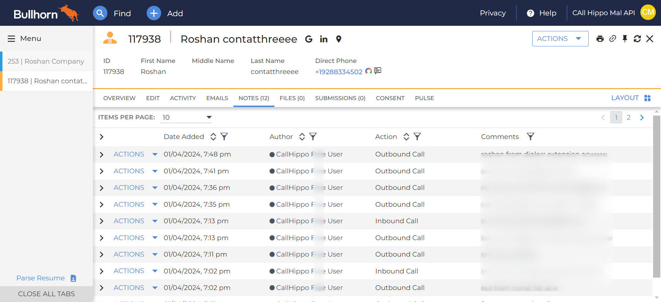The image size is (661, 302).
Task: Close the contact record X icon
Action: pyautogui.click(x=650, y=39)
